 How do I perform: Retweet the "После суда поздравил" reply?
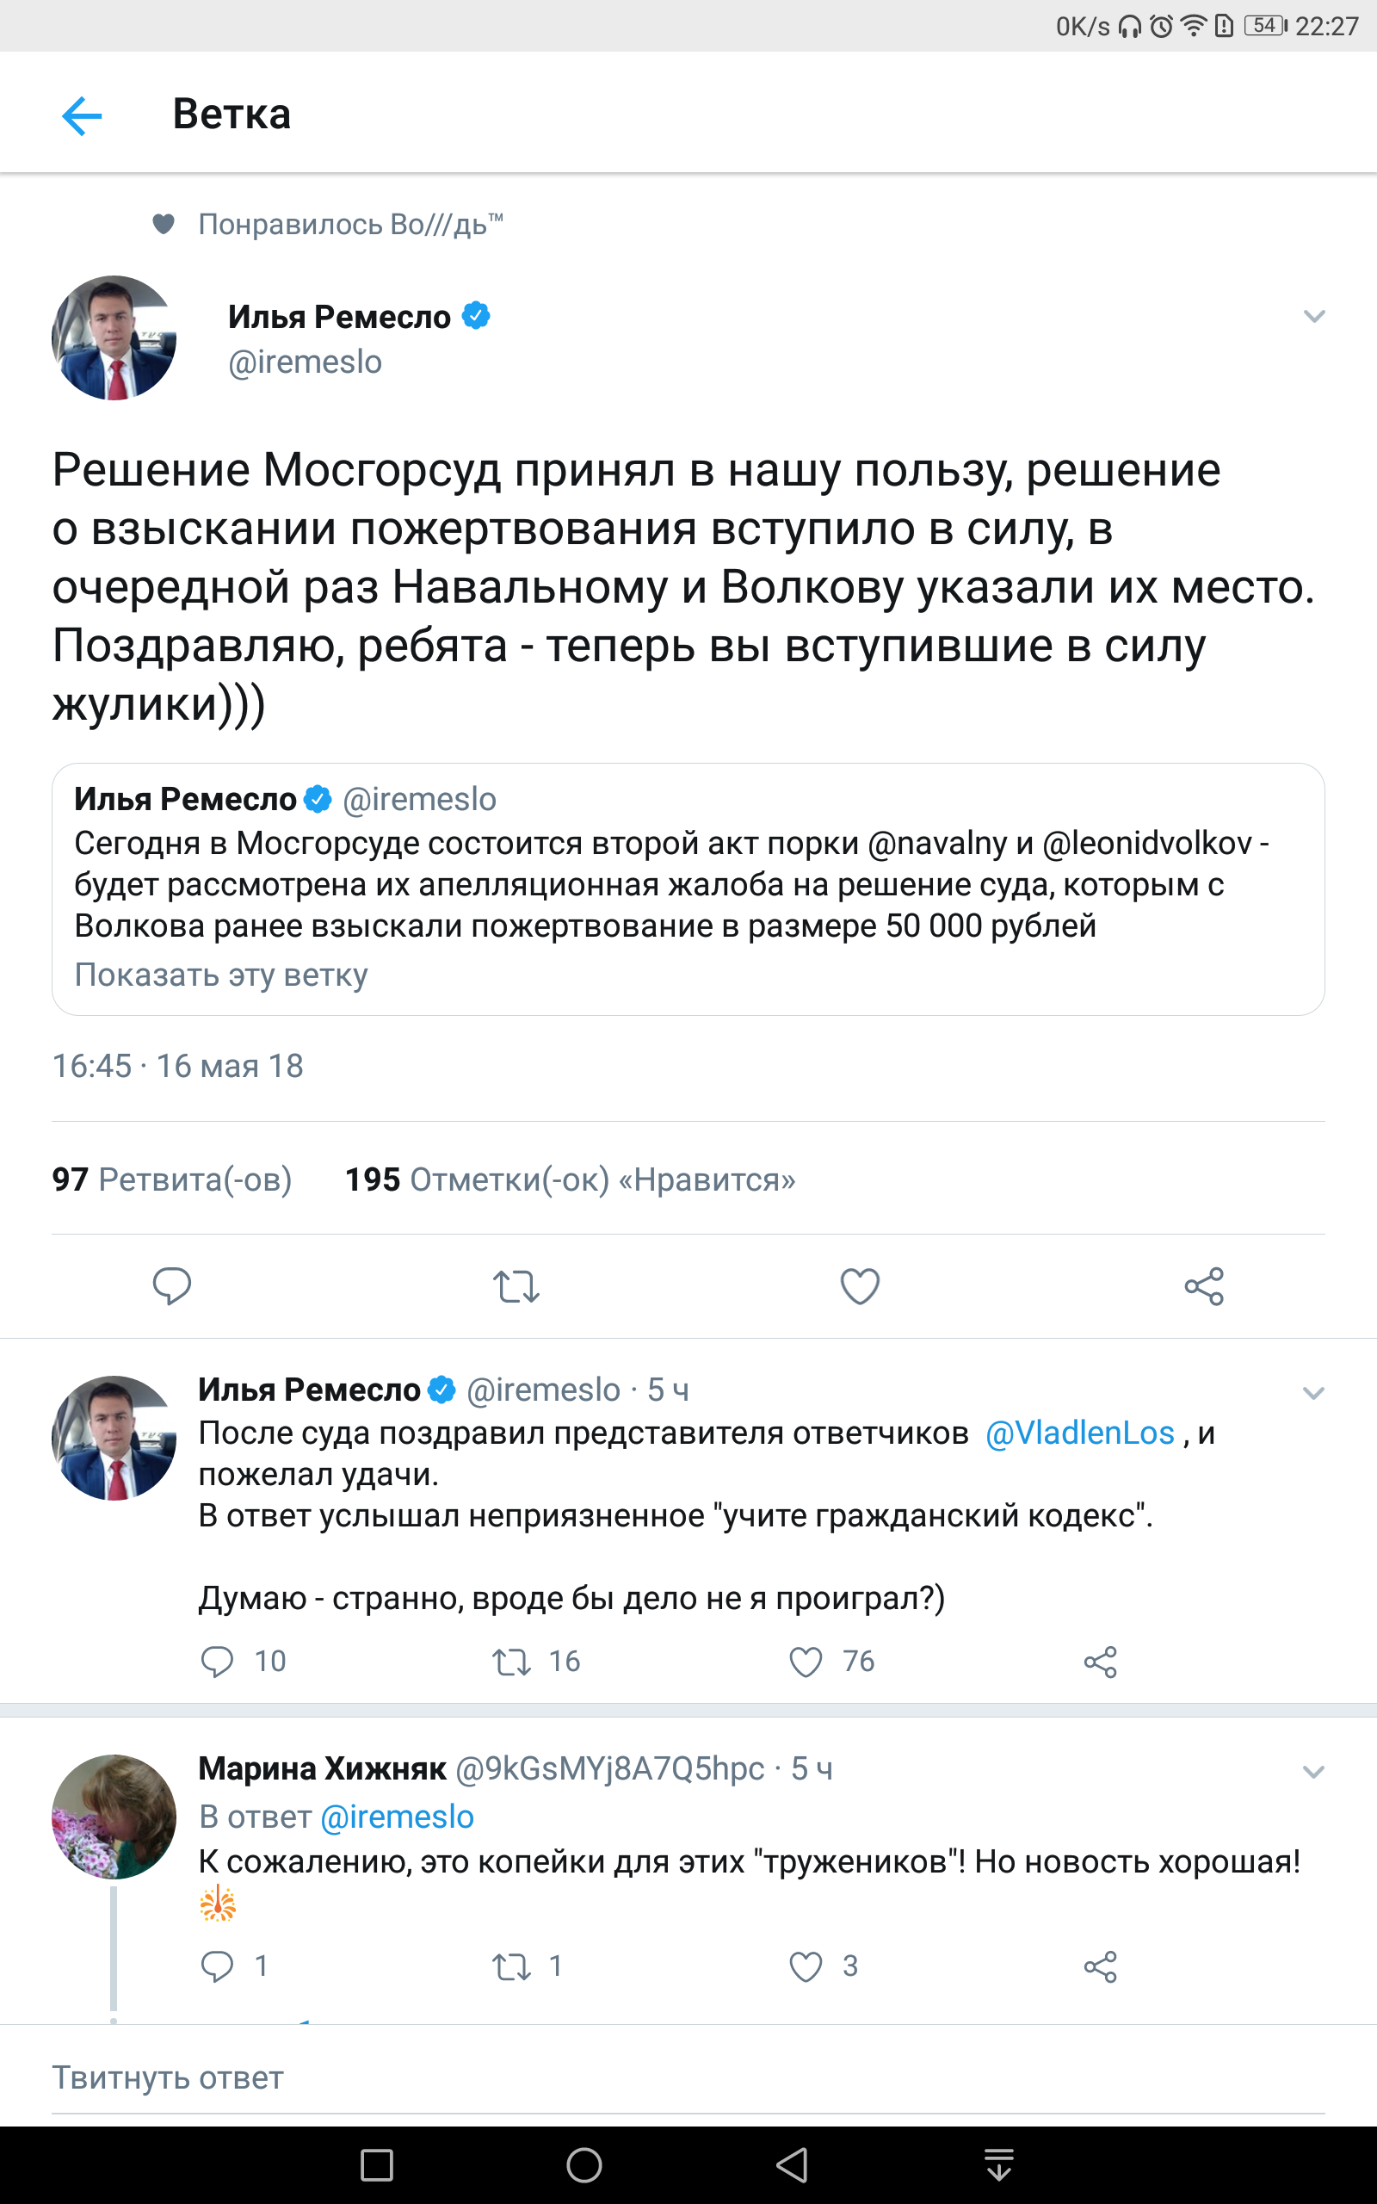pyautogui.click(x=512, y=1662)
